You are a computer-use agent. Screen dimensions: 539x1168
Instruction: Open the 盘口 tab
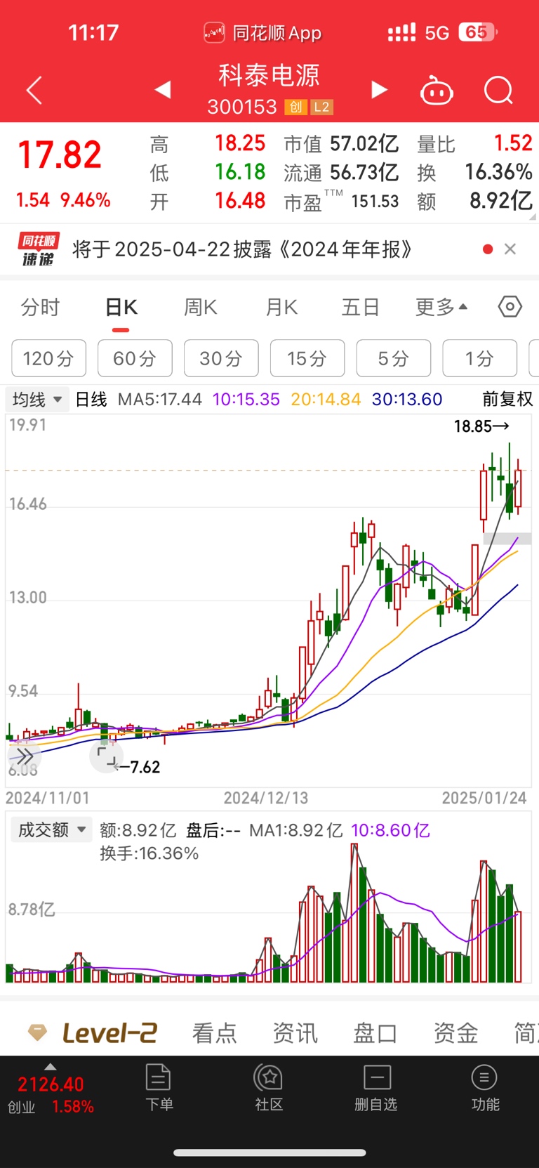pyautogui.click(x=375, y=1033)
